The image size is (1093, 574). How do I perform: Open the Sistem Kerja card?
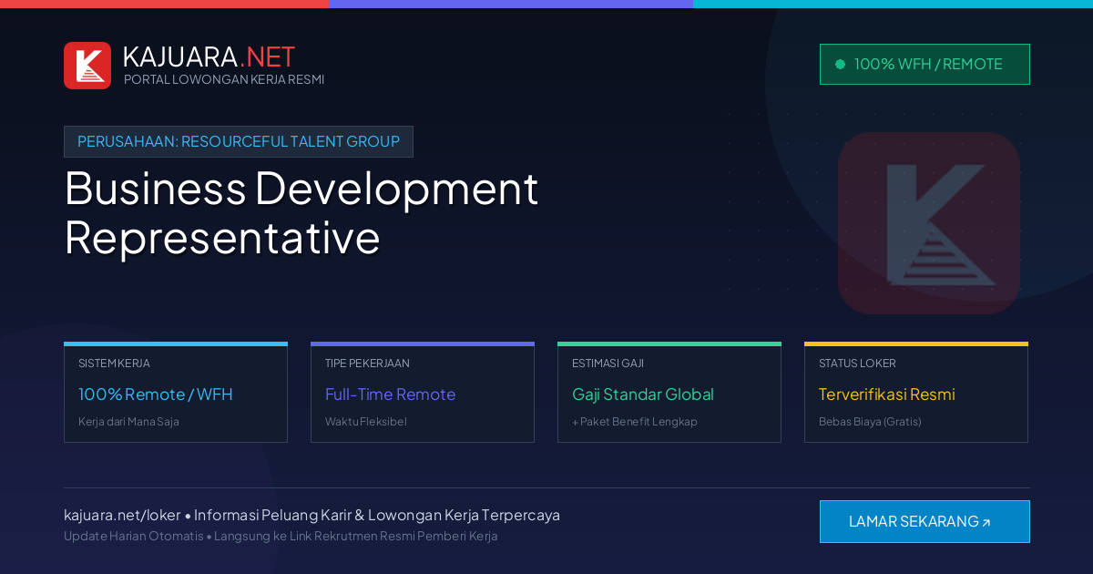[x=176, y=393]
